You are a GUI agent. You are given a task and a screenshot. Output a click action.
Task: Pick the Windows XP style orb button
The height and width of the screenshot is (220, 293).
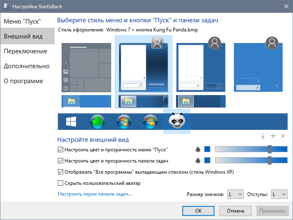150,122
